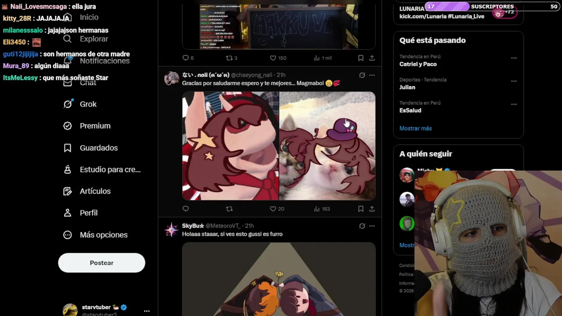Open starvtuber account switcher menu
The height and width of the screenshot is (316, 562).
tap(147, 311)
